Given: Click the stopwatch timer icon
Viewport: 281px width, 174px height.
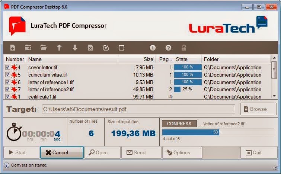Looking at the screenshot, I should click(14, 132).
